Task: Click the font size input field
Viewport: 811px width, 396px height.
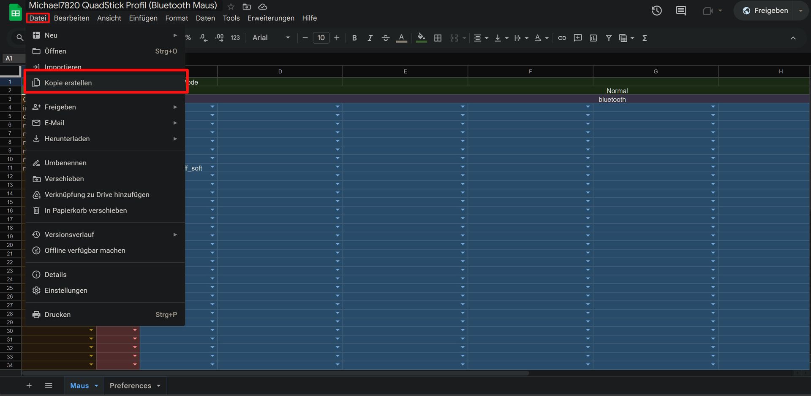Action: point(321,38)
